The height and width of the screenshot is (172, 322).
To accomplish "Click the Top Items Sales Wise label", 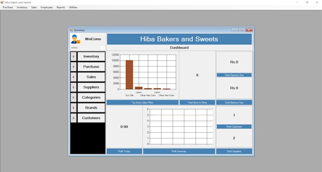I will pos(143,103).
